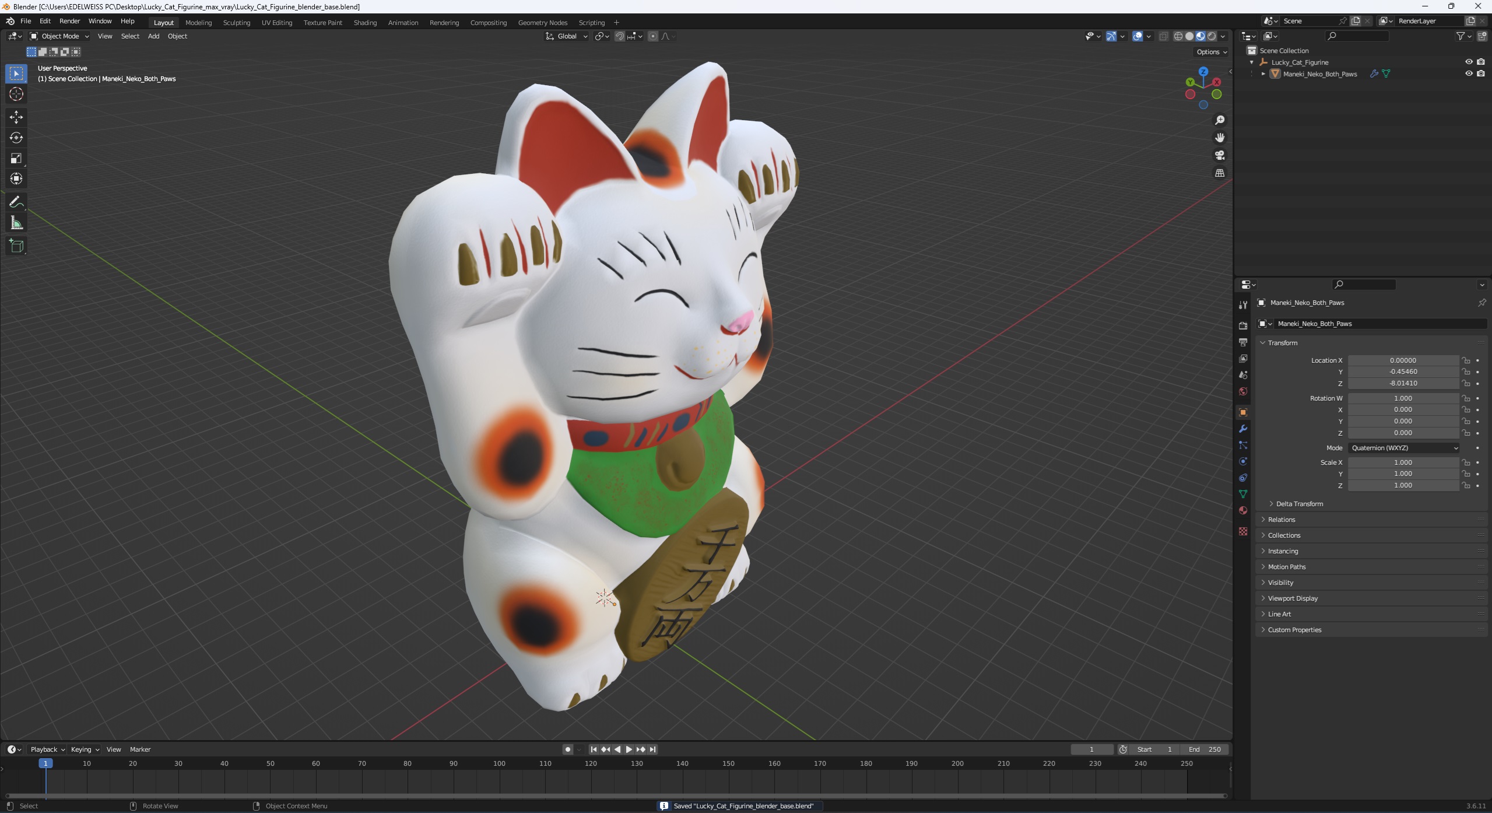Screen dimensions: 1492x813
Task: Lock the Location X value
Action: click(x=1466, y=360)
